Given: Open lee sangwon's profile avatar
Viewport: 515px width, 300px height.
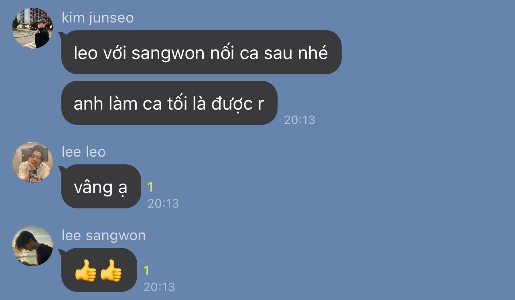Looking at the screenshot, I should coord(32,246).
